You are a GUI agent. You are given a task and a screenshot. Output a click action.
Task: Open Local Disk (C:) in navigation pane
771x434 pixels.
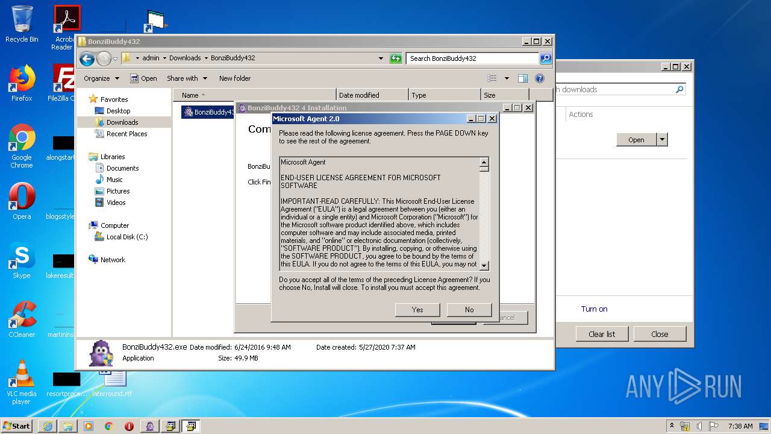pos(122,237)
